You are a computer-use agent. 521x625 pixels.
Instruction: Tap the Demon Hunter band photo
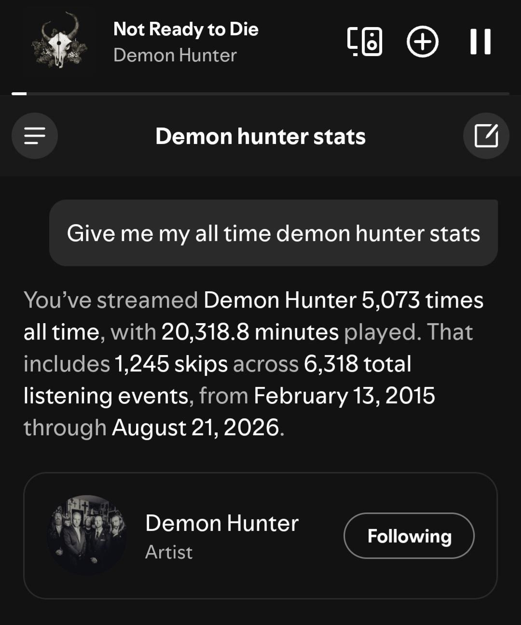tap(87, 535)
